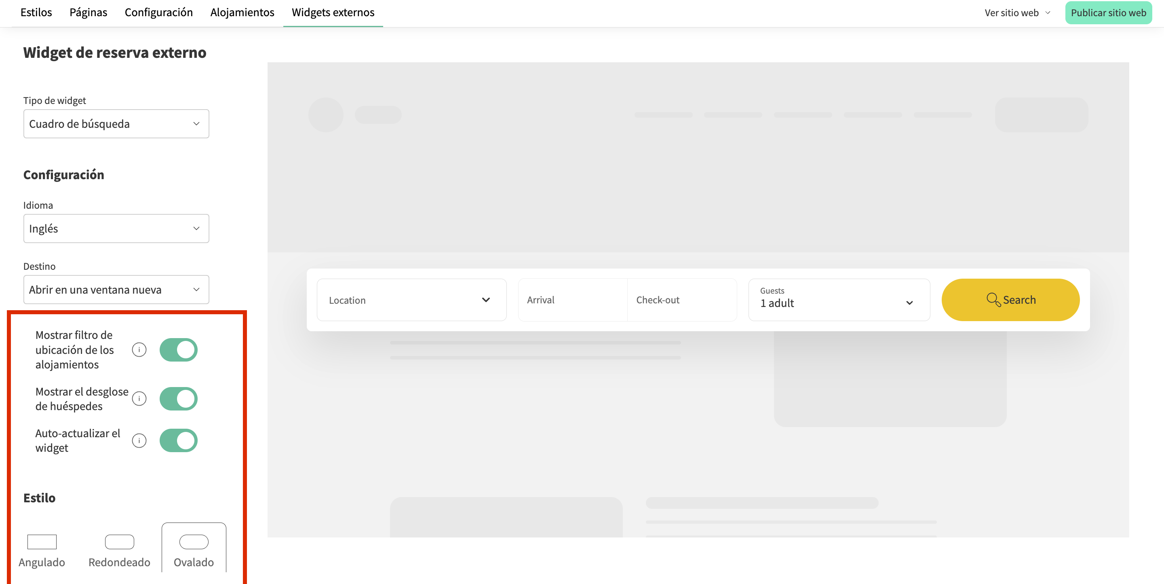This screenshot has height=584, width=1164.
Task: Click info icon for Auto-actualizar el widget
Action: click(x=139, y=440)
